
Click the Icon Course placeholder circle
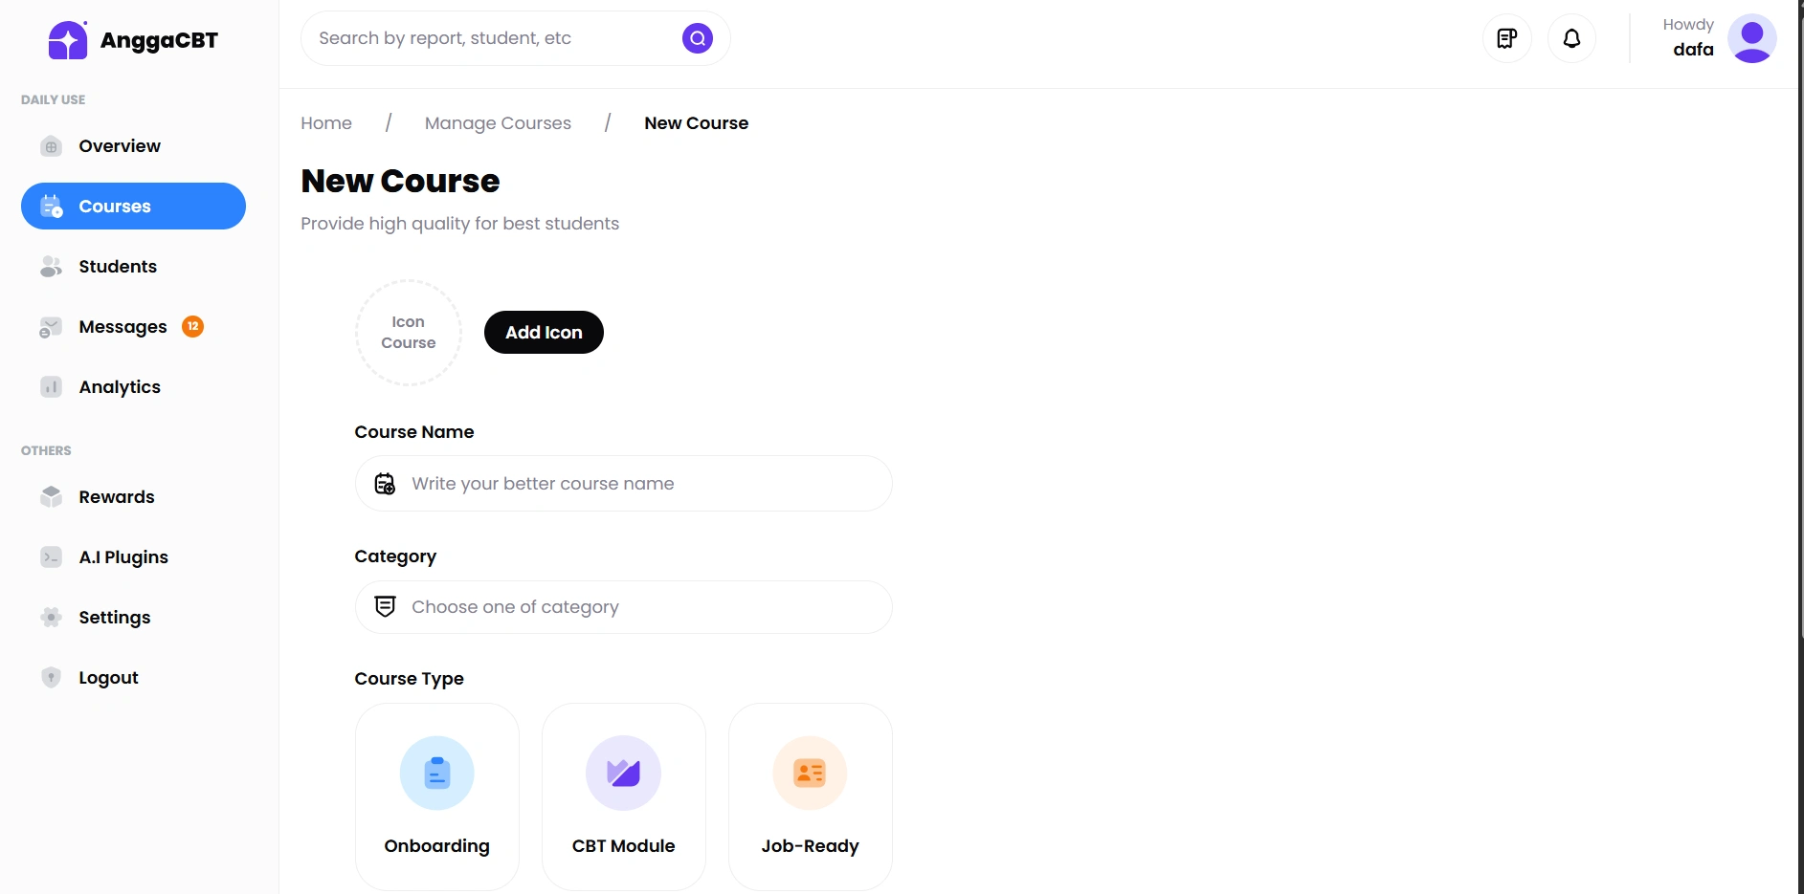click(x=409, y=333)
